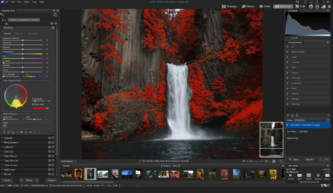This screenshot has height=193, width=333.
Task: Open the File menu
Action: [x=7, y=2]
